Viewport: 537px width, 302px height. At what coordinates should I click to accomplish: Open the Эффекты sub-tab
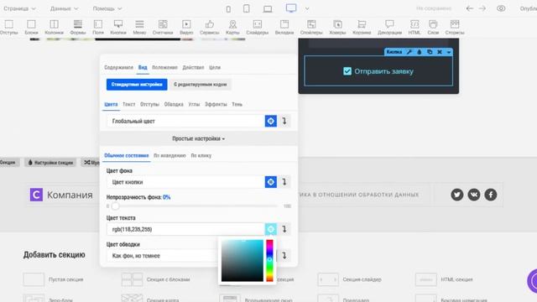216,104
